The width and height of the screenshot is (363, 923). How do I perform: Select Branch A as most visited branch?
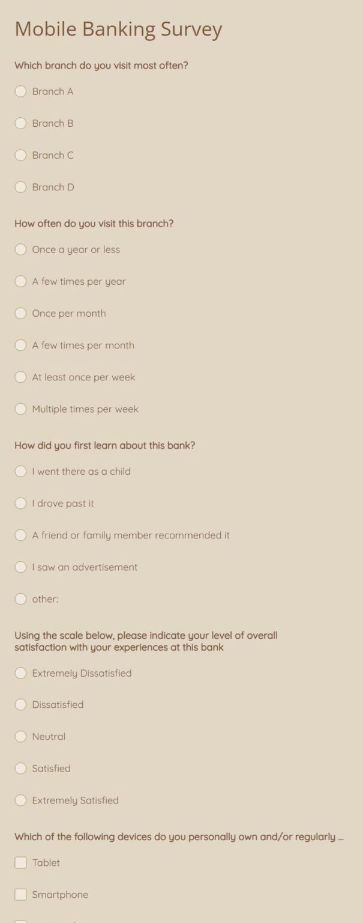(20, 91)
